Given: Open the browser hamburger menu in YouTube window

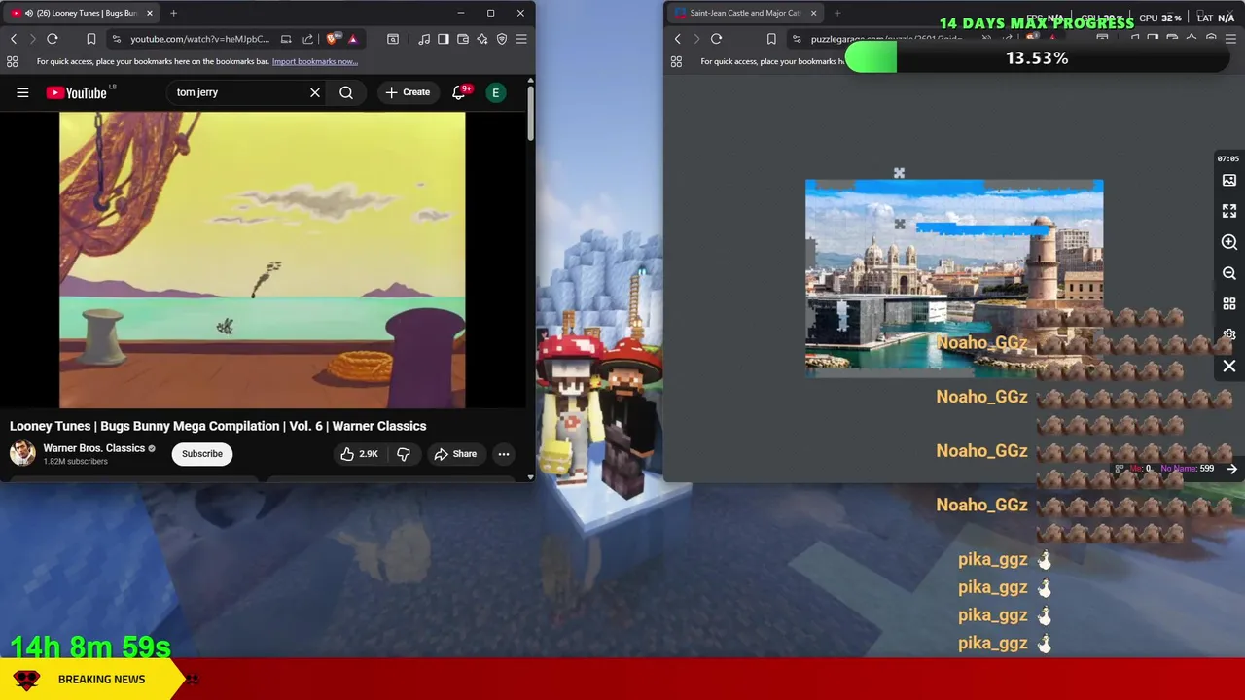Looking at the screenshot, I should (521, 39).
